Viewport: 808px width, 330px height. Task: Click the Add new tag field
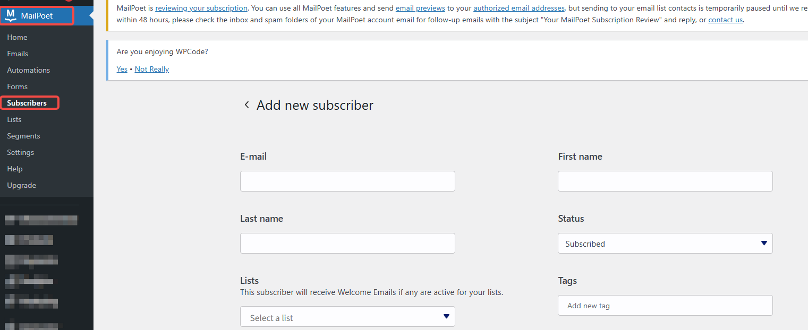(665, 305)
